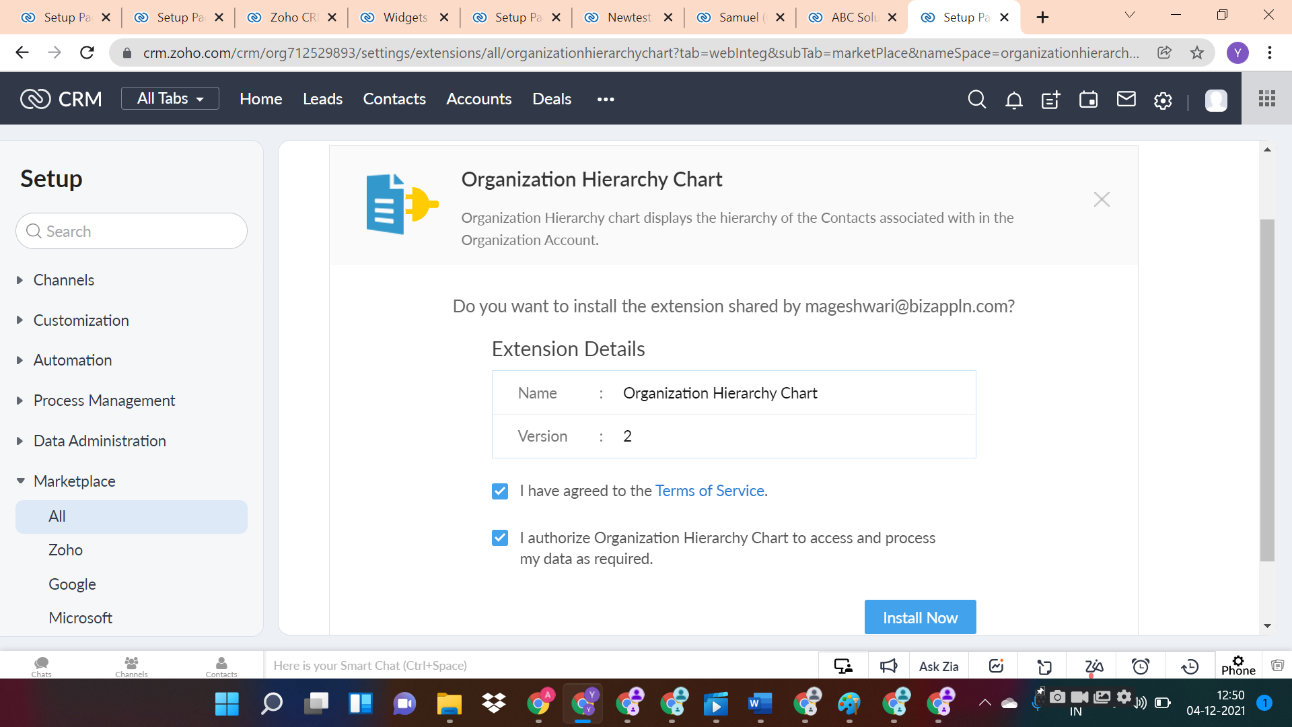The width and height of the screenshot is (1292, 727).
Task: Close the extension install dialog
Action: point(1102,199)
